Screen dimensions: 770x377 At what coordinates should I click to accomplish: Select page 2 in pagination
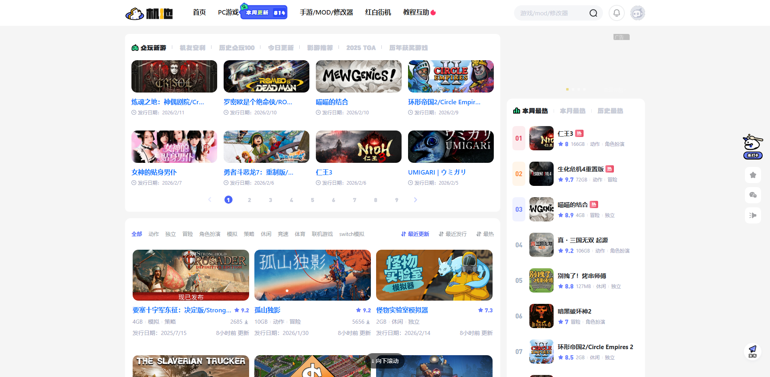tap(250, 200)
